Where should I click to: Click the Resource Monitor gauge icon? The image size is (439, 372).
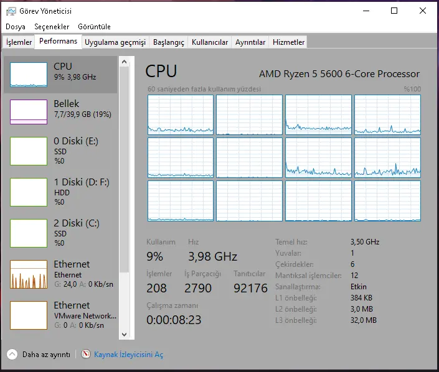pyautogui.click(x=86, y=354)
